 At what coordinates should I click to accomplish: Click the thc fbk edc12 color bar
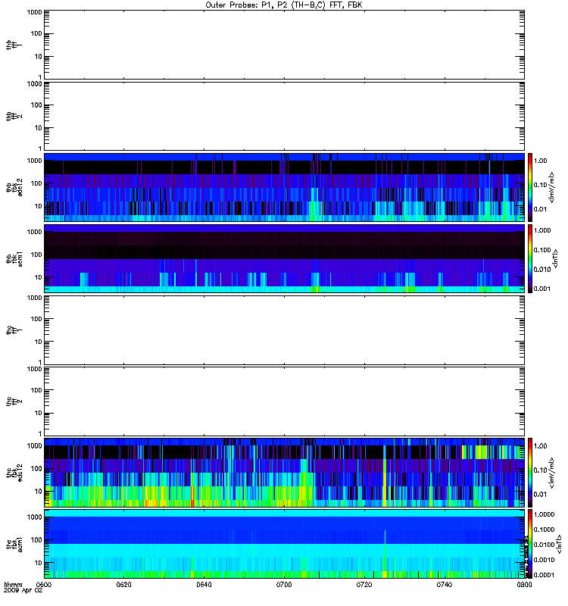tap(530, 473)
